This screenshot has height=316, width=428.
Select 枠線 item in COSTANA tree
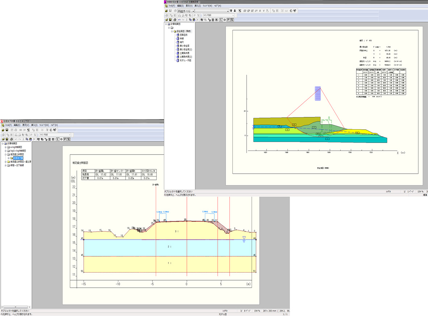(x=182, y=39)
